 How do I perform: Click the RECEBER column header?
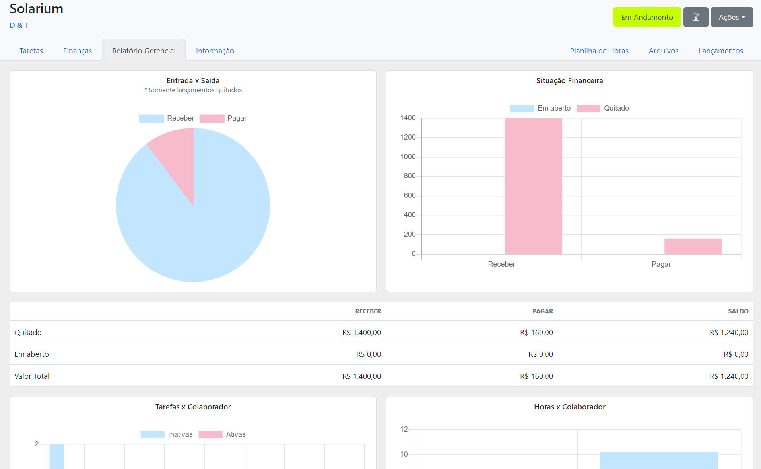point(368,311)
